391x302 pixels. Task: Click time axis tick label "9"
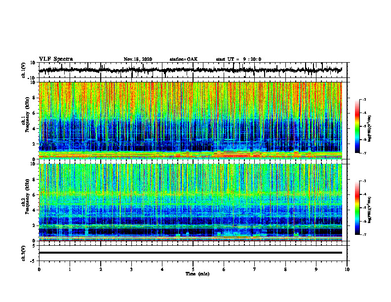pos(316,269)
